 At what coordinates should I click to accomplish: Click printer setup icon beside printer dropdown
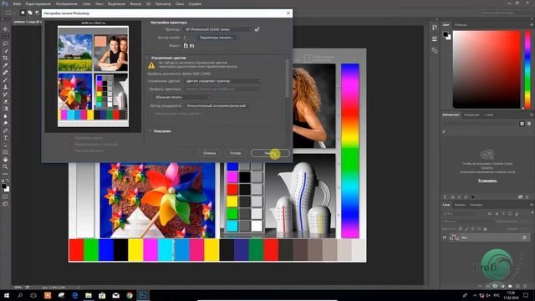pyautogui.click(x=257, y=30)
